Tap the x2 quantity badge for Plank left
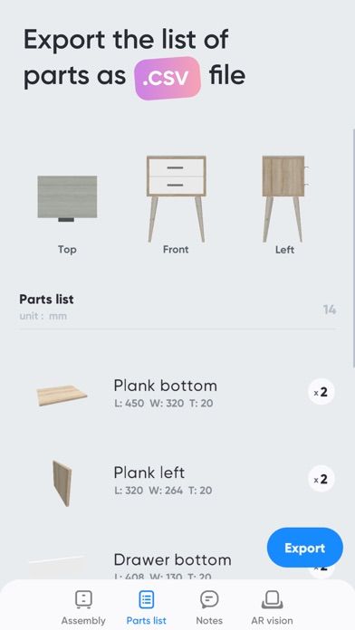The height and width of the screenshot is (630, 355). point(321,479)
